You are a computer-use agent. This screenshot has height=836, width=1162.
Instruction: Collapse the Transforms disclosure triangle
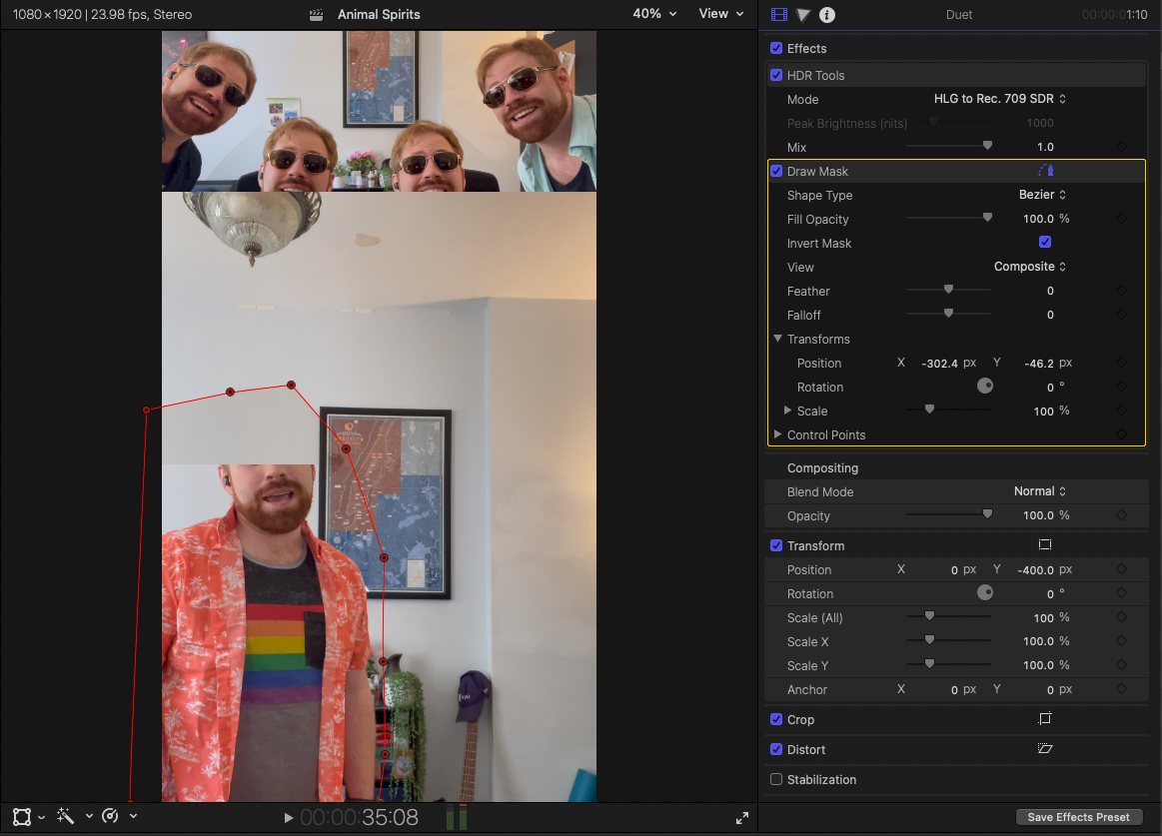(777, 338)
